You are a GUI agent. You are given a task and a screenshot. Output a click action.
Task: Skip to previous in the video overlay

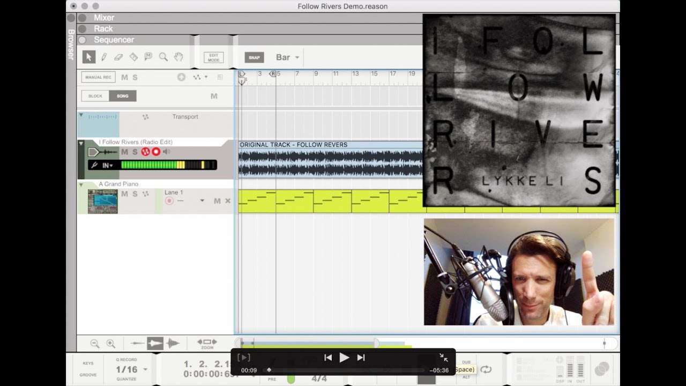pyautogui.click(x=328, y=358)
